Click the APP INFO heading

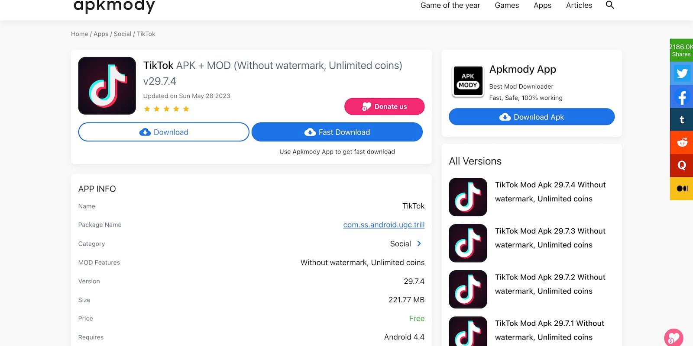(97, 189)
